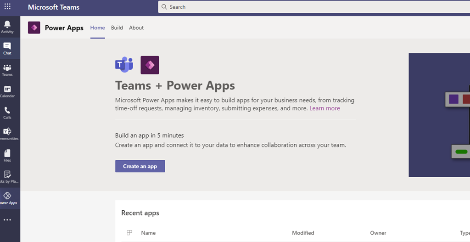Viewport: 470px width, 242px height.
Task: Expand more apps ellipsis in sidebar
Action: 7,220
